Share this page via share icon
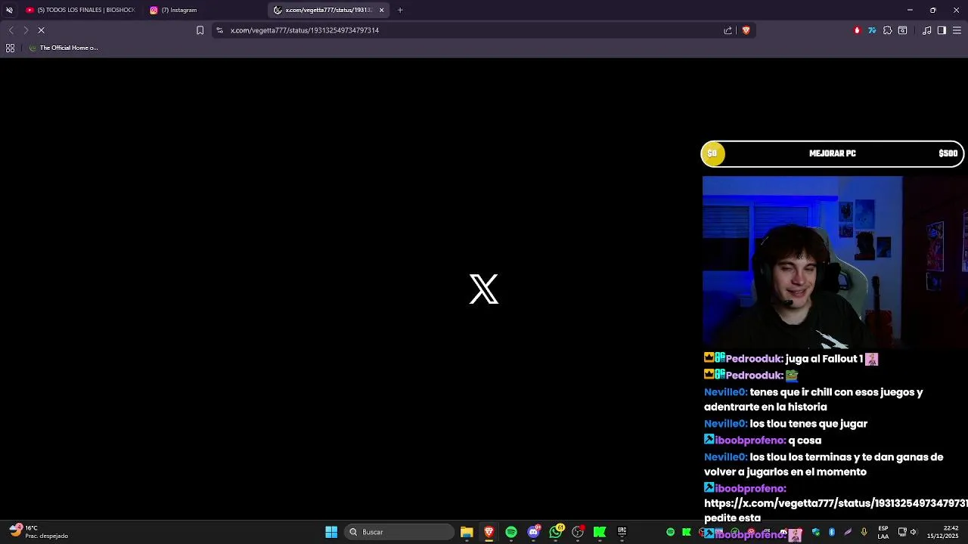Viewport: 968px width, 544px height. tap(728, 30)
